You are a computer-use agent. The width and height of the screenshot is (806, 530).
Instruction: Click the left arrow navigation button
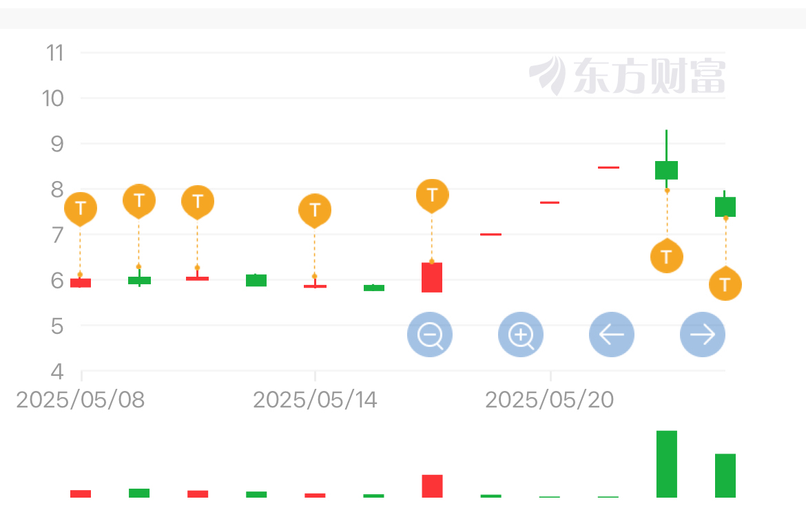pos(612,335)
